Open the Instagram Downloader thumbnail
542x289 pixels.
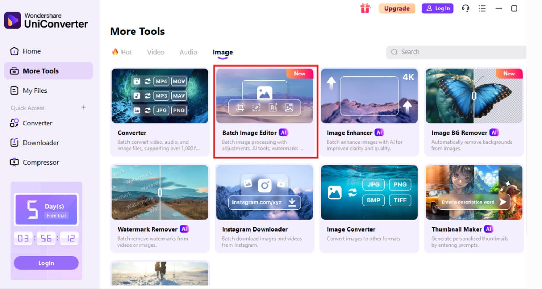[x=265, y=192]
